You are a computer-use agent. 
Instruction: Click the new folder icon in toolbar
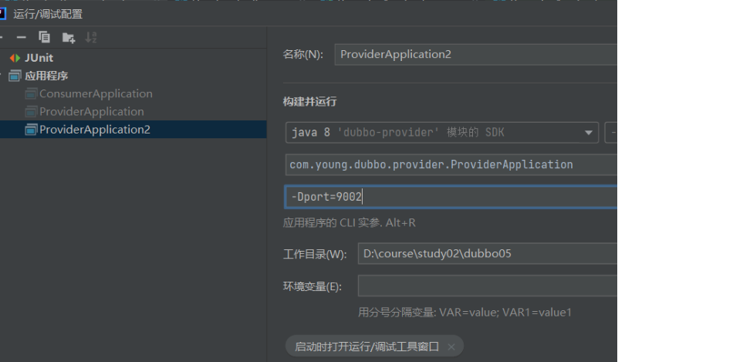[69, 37]
